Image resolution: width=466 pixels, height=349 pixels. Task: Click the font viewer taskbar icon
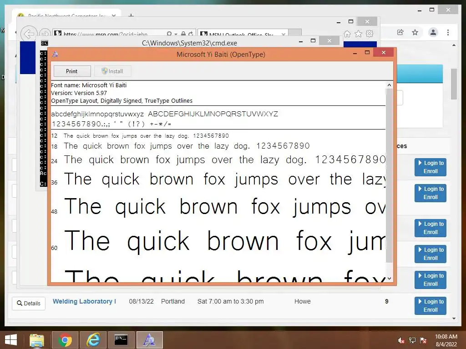pos(149,340)
